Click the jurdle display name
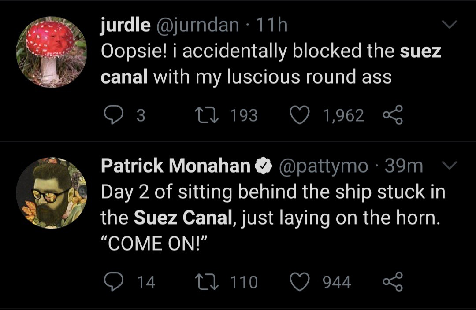The width and height of the screenshot is (476, 310). 125,26
